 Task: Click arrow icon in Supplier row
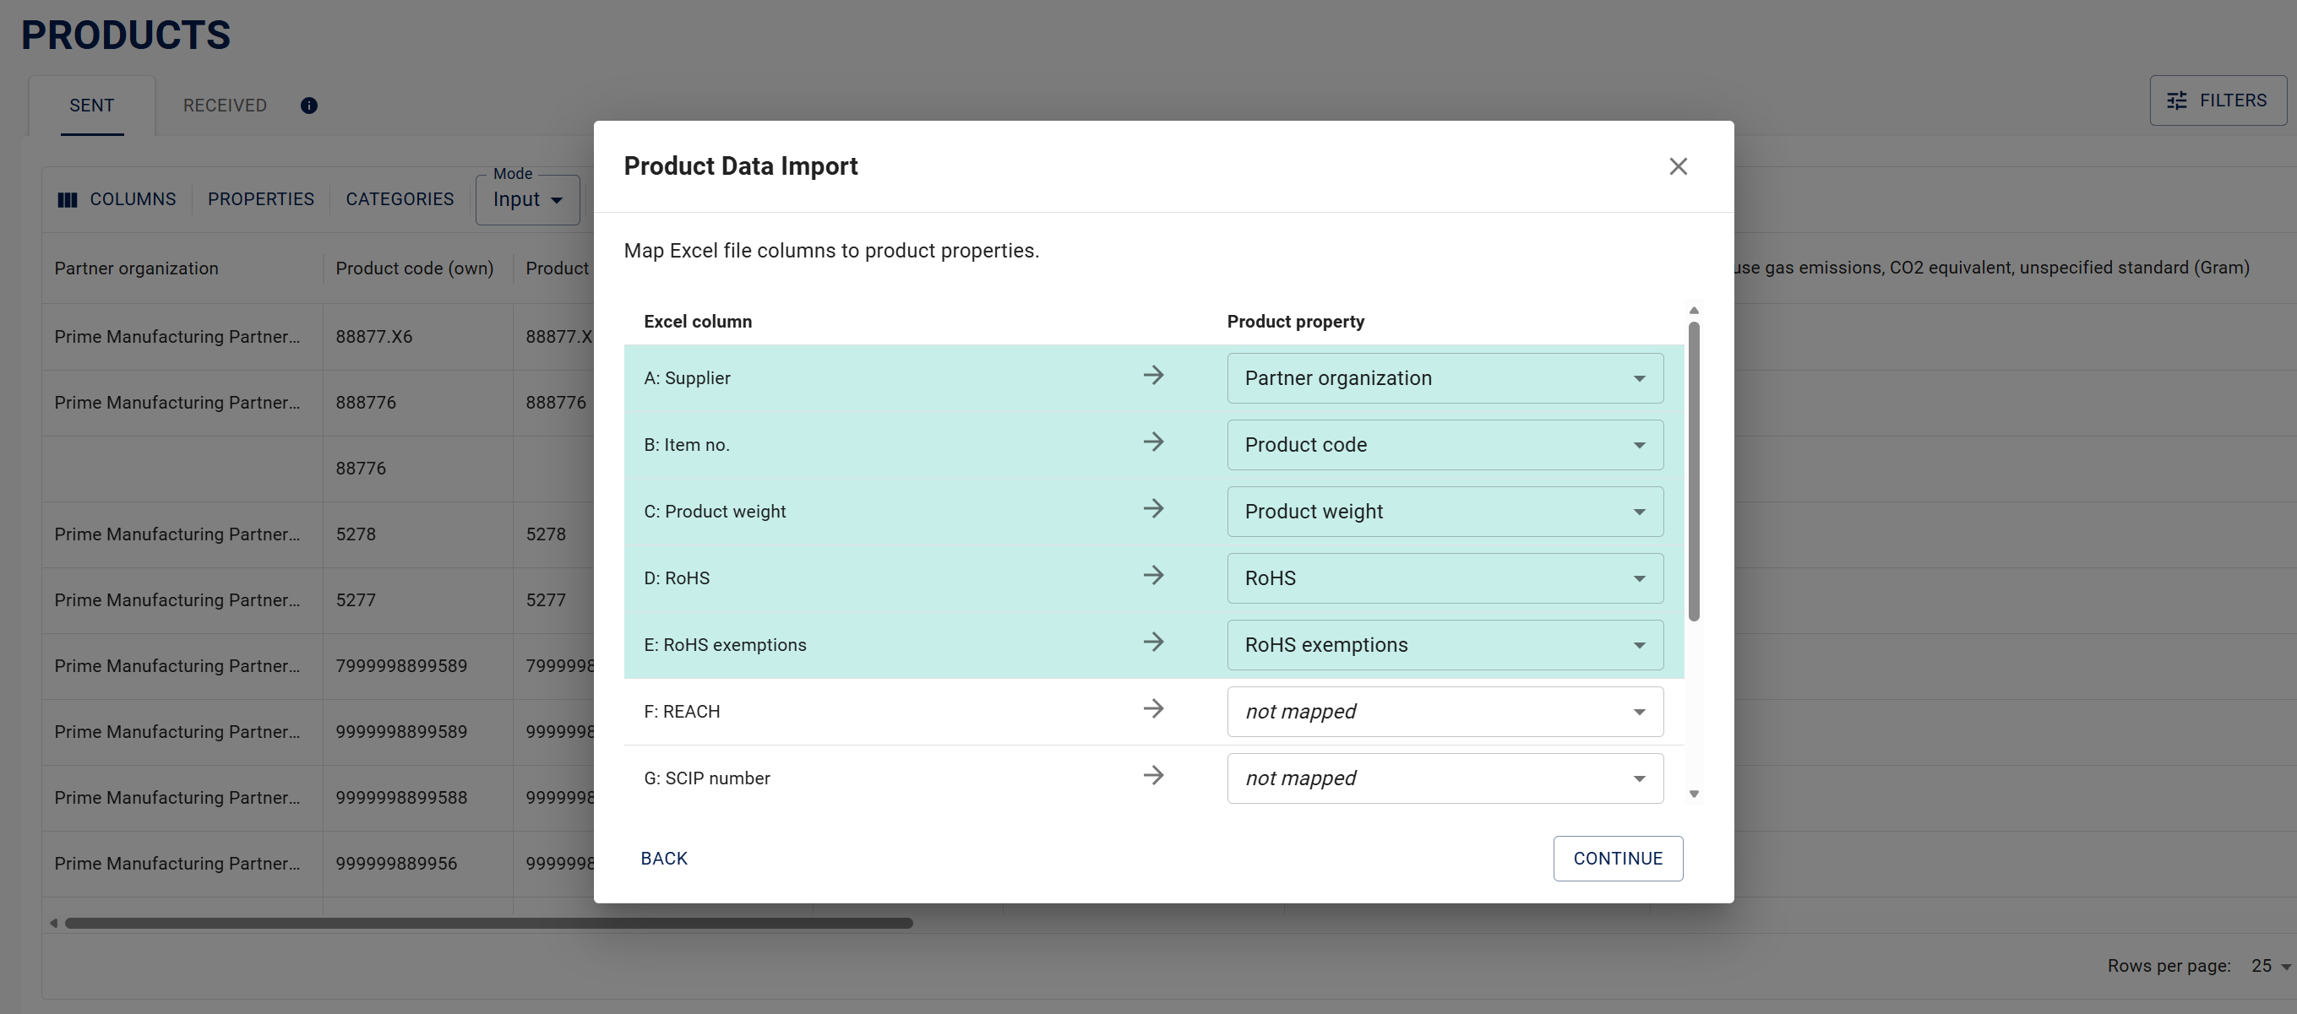tap(1153, 375)
